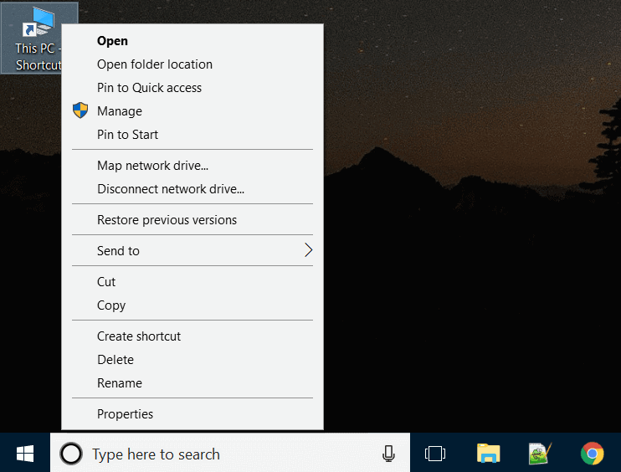Image resolution: width=621 pixels, height=472 pixels.
Task: Click the shield icon beside Manage
Action: tap(80, 110)
